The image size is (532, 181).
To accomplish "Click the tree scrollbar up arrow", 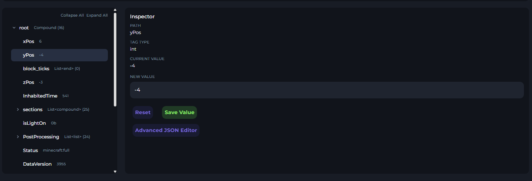I will 115,10.
